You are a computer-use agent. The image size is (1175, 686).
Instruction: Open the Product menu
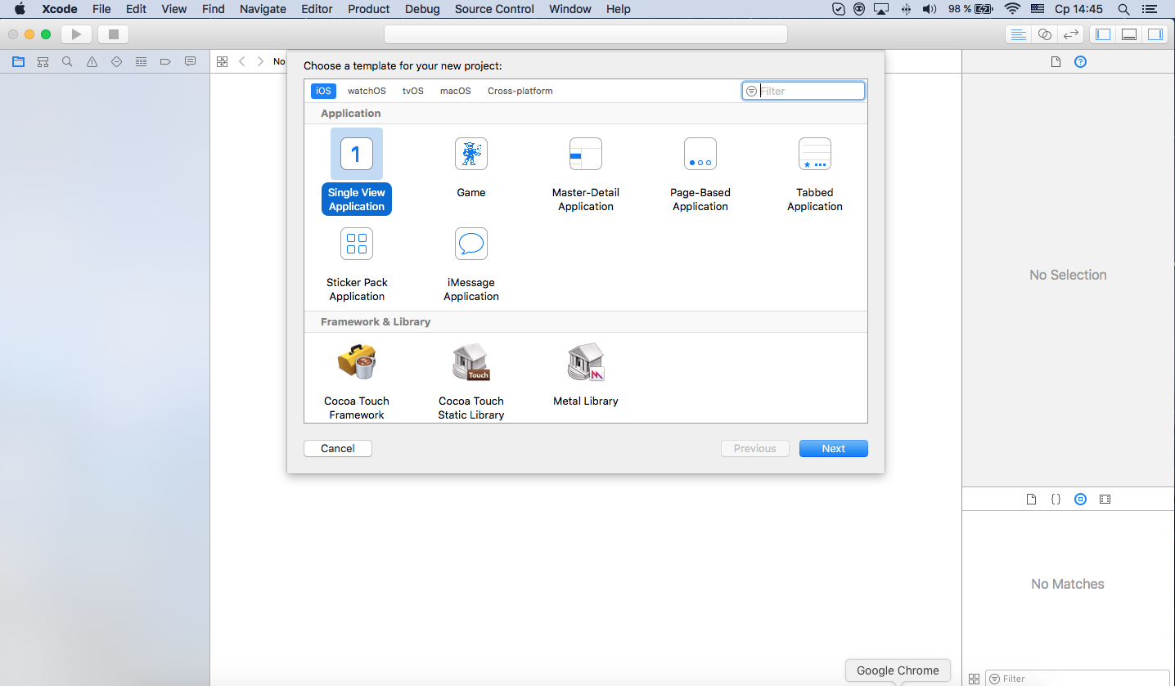[369, 9]
